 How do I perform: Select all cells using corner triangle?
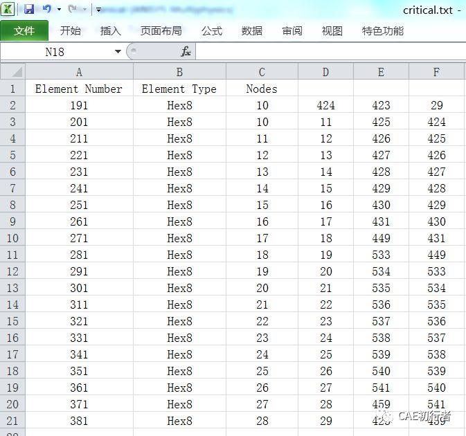click(12, 71)
